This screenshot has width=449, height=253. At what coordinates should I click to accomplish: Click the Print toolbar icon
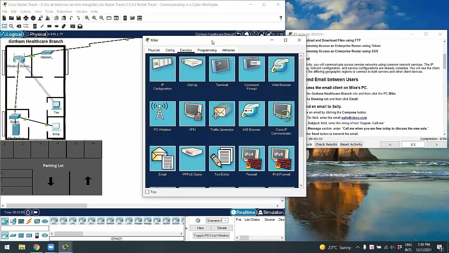point(26,18)
